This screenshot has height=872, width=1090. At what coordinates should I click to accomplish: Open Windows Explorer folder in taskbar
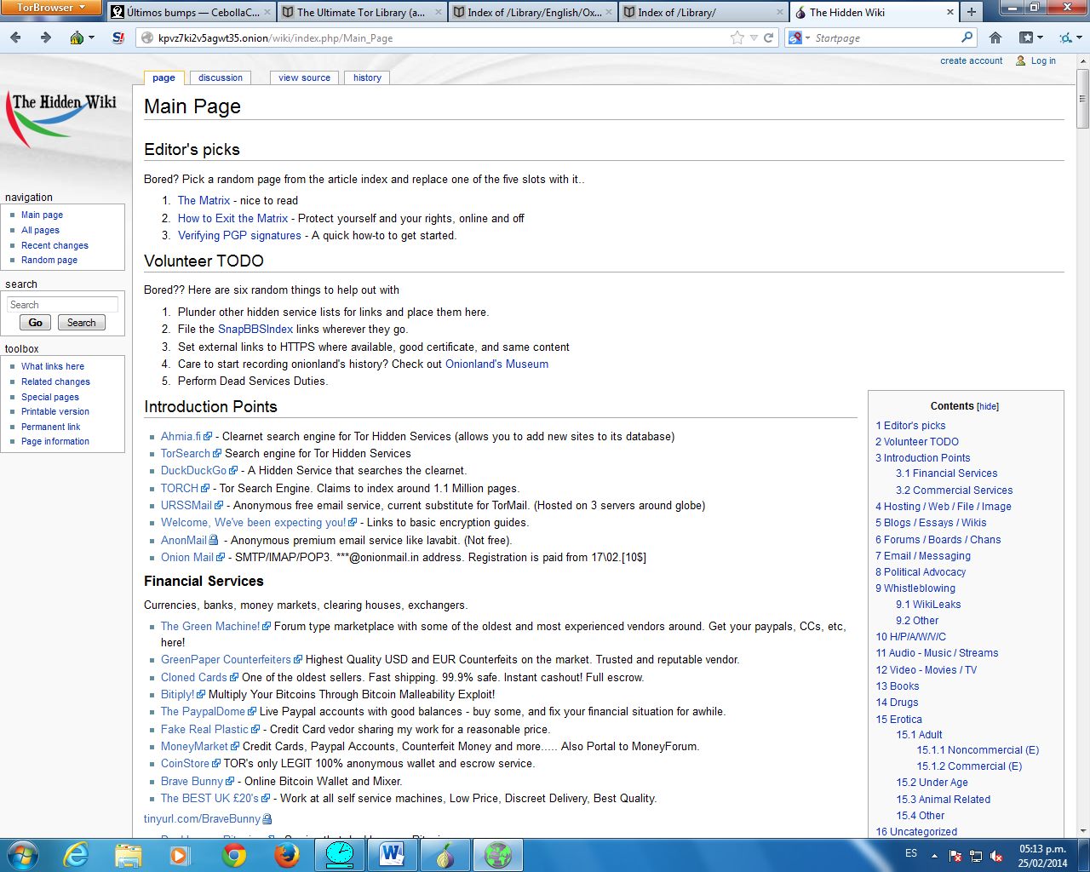(x=129, y=854)
